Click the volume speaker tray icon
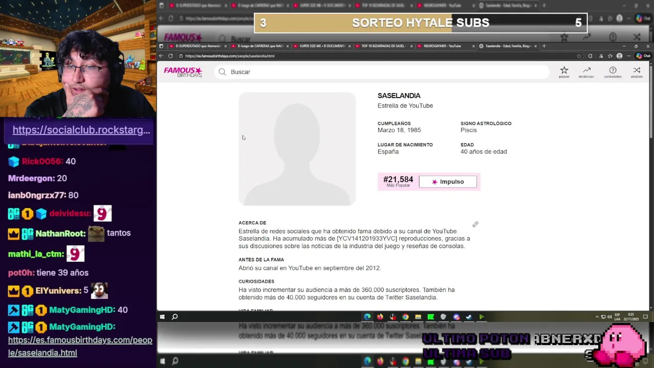This screenshot has height=368, width=654. (609, 317)
